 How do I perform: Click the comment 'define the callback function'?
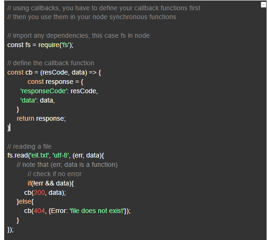point(51,63)
